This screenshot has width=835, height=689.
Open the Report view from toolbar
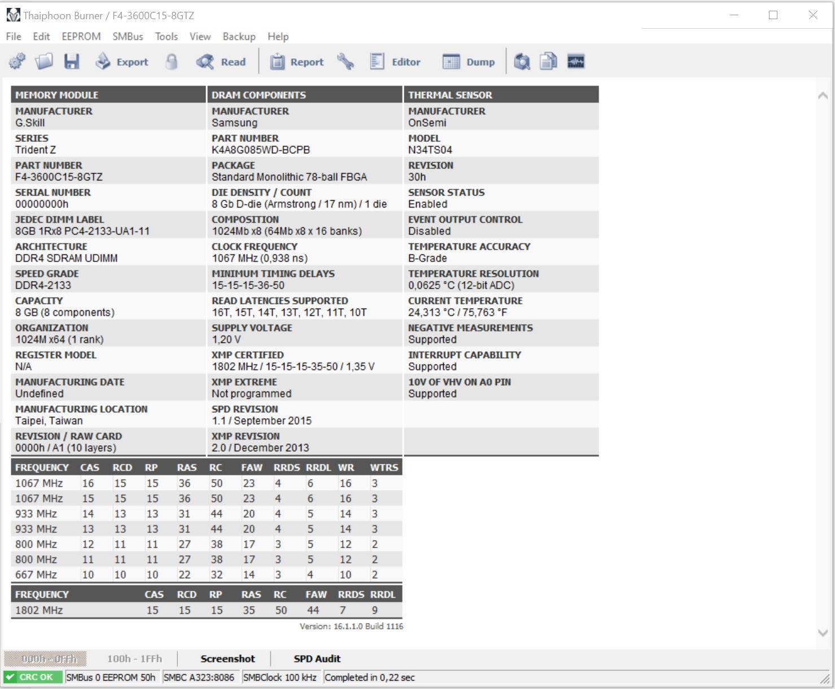click(297, 62)
